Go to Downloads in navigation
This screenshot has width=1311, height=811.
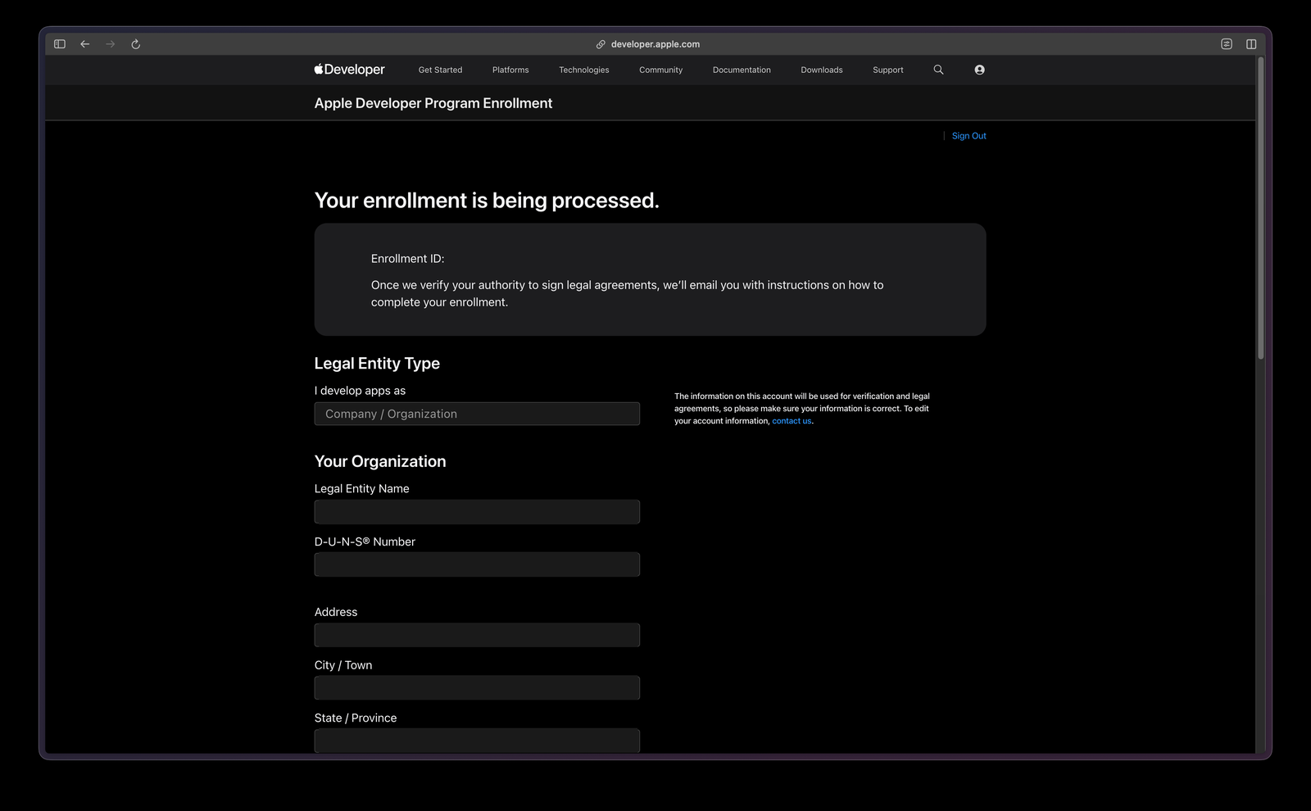tap(822, 70)
